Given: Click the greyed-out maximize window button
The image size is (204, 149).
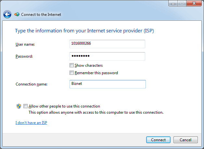Looking at the screenshot, I should (x=182, y=3).
